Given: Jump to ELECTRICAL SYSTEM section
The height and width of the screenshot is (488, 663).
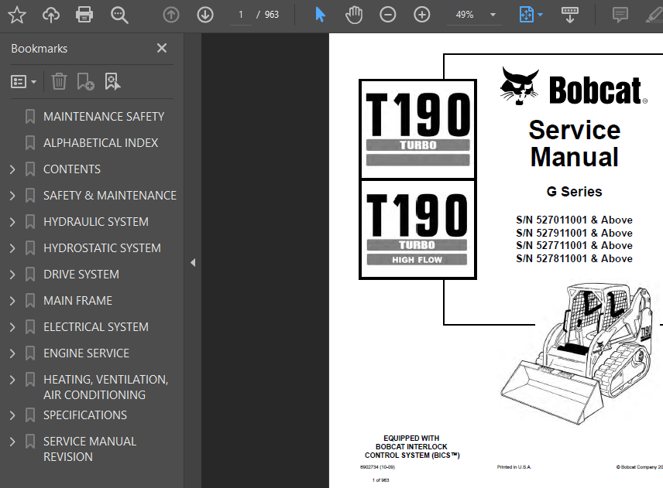Looking at the screenshot, I should click(x=96, y=327).
